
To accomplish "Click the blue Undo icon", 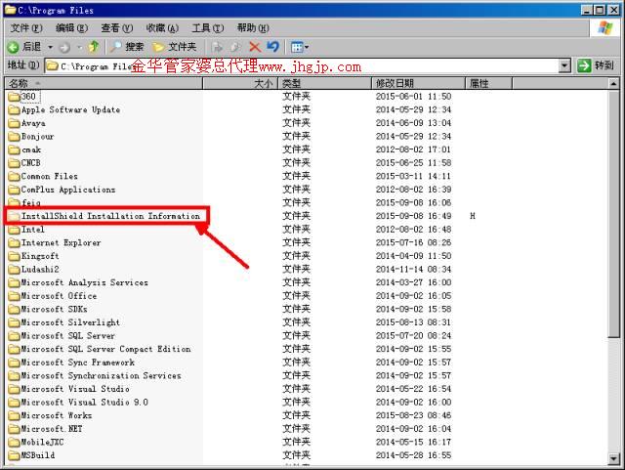I will (273, 47).
